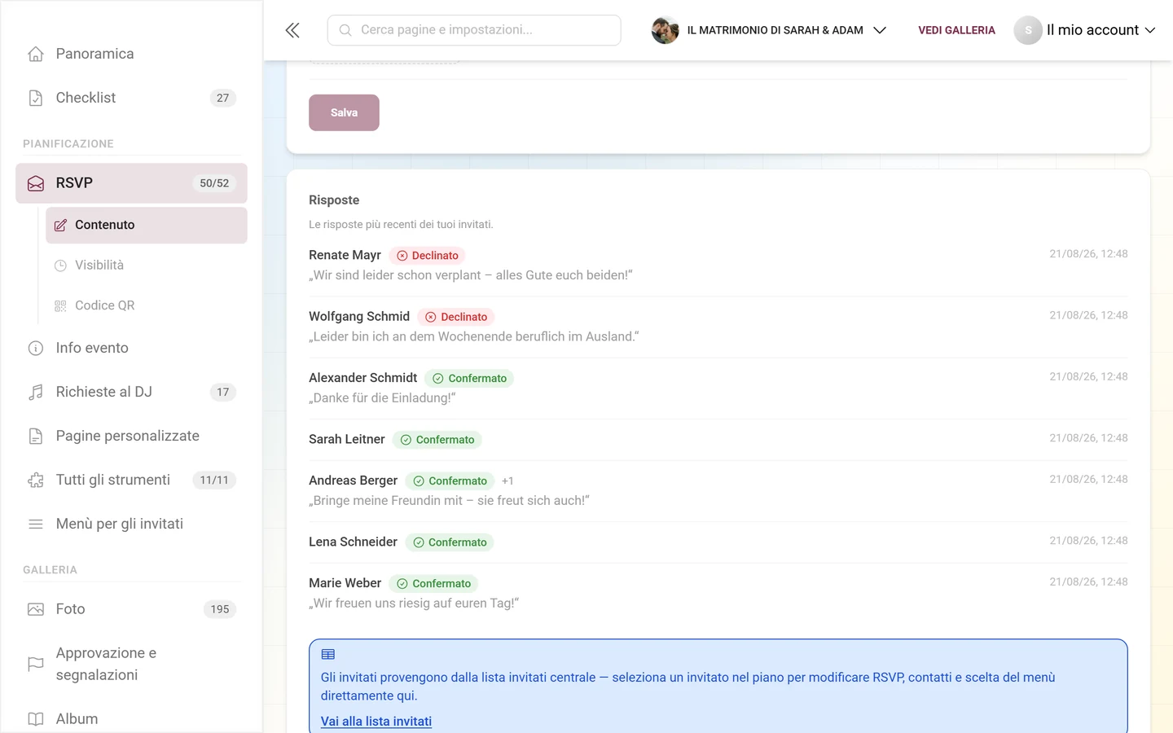Click the Tutti gli strumenti puzzle icon
This screenshot has height=733, width=1173.
tap(36, 480)
